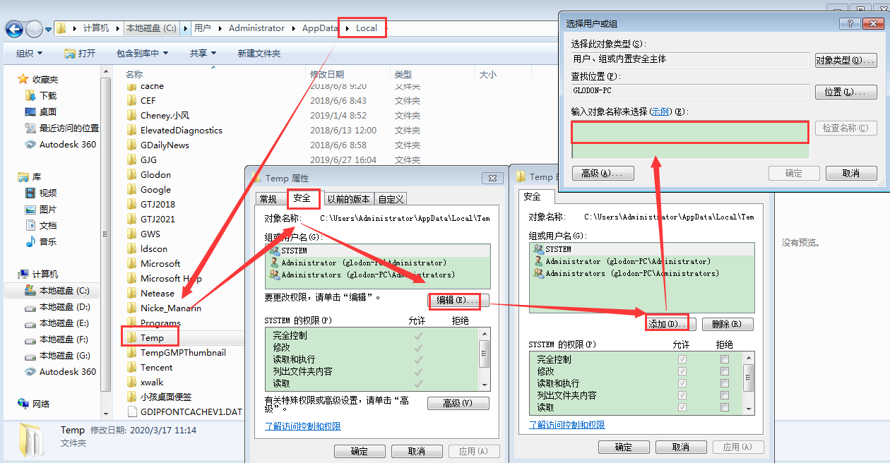
Task: Select the 下载 favorites icon in sidebar
Action: pyautogui.click(x=30, y=95)
